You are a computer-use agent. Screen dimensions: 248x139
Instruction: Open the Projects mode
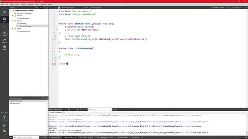pos(4,41)
